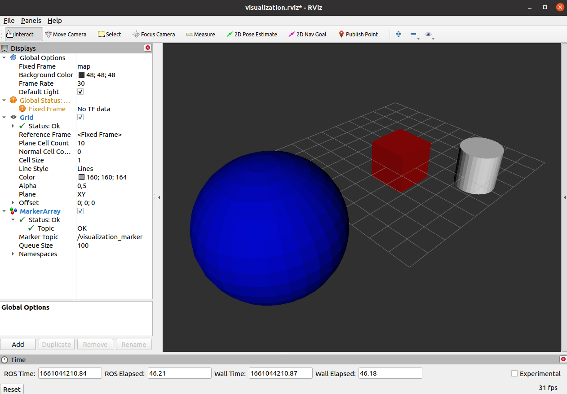Click the Reset button
567x394 pixels.
(x=12, y=389)
